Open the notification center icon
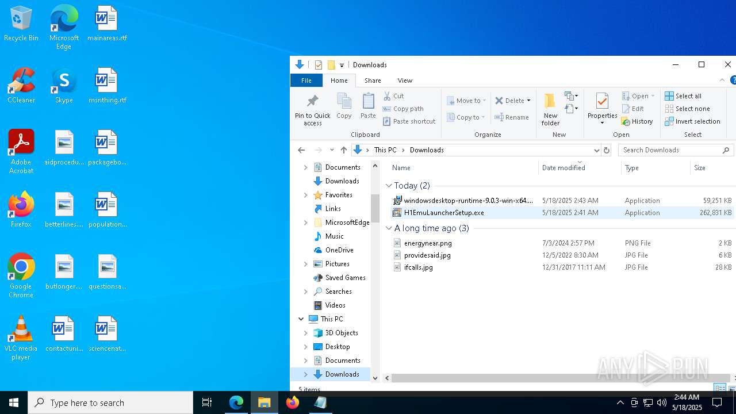Image resolution: width=736 pixels, height=414 pixels. 717,402
